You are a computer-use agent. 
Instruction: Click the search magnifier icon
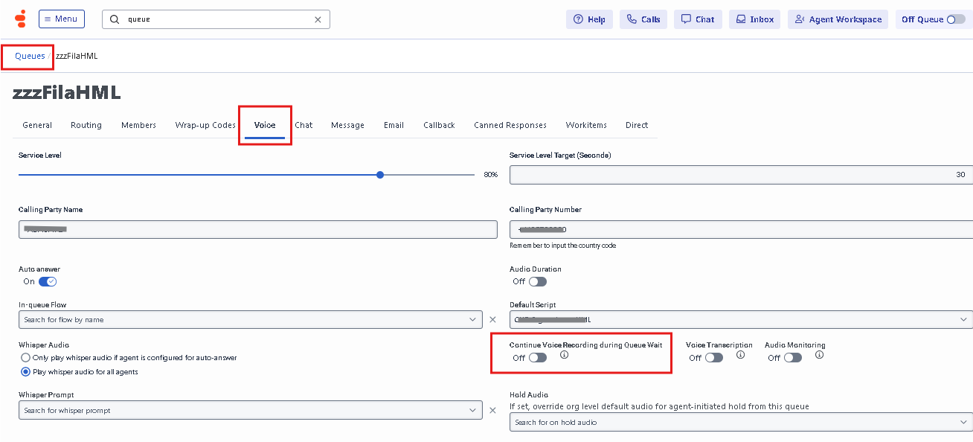pyautogui.click(x=115, y=19)
